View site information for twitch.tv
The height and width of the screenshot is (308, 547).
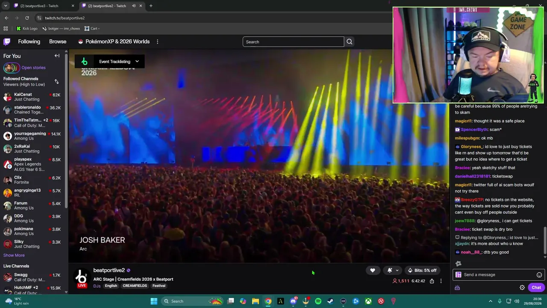pos(39,18)
